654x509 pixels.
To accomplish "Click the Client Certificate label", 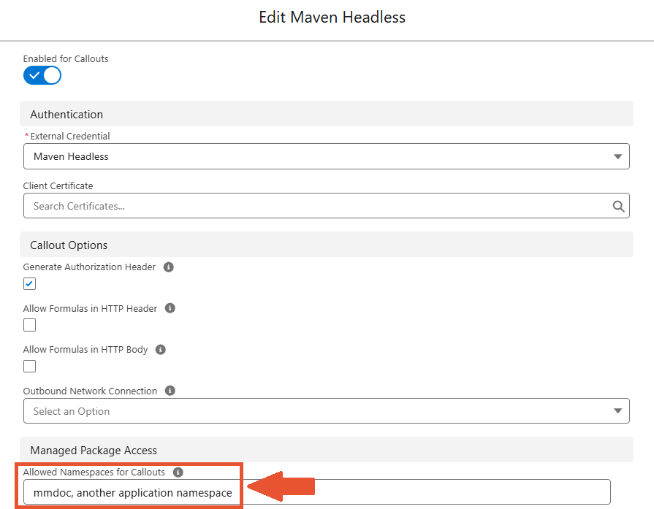I will [x=58, y=186].
